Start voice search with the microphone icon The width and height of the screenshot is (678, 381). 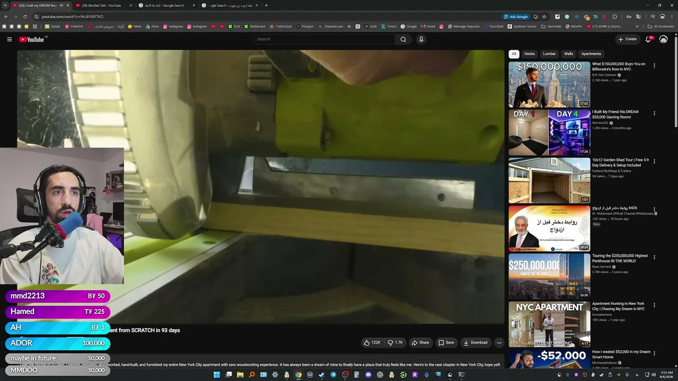click(x=421, y=39)
